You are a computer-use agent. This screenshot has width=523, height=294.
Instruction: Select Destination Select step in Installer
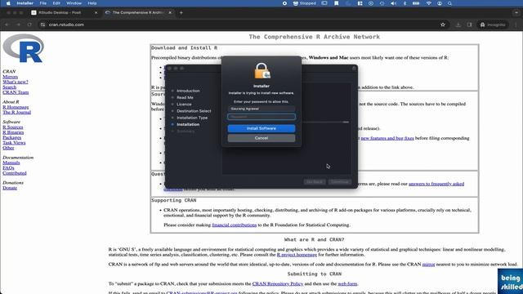click(194, 111)
